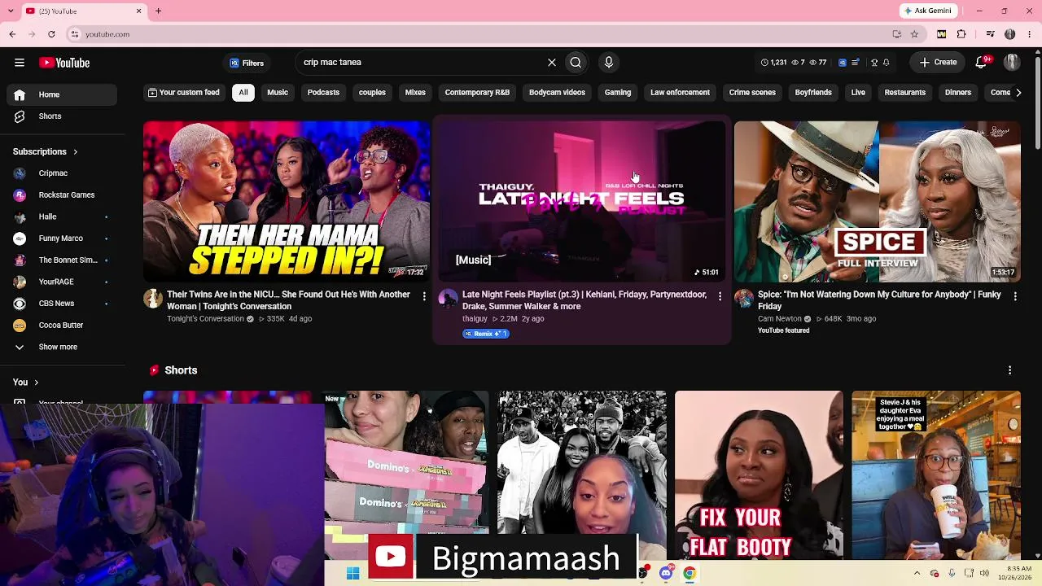Open Chrome extensions puzzle icon
The image size is (1042, 586).
coord(961,34)
